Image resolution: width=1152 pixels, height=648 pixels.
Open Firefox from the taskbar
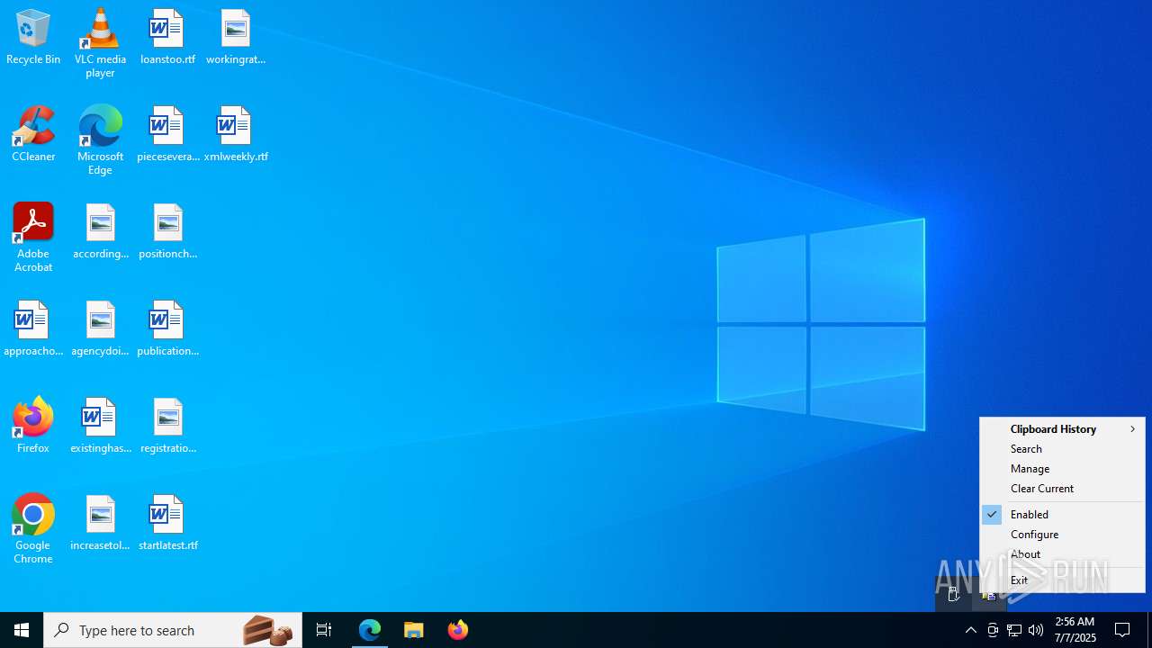point(458,630)
